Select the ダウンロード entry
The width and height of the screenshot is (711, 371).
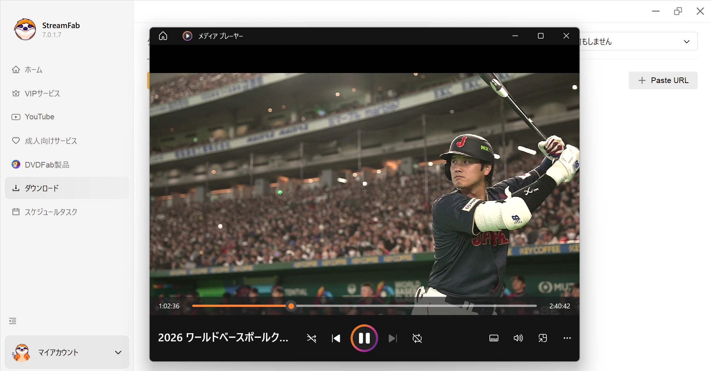coord(41,188)
